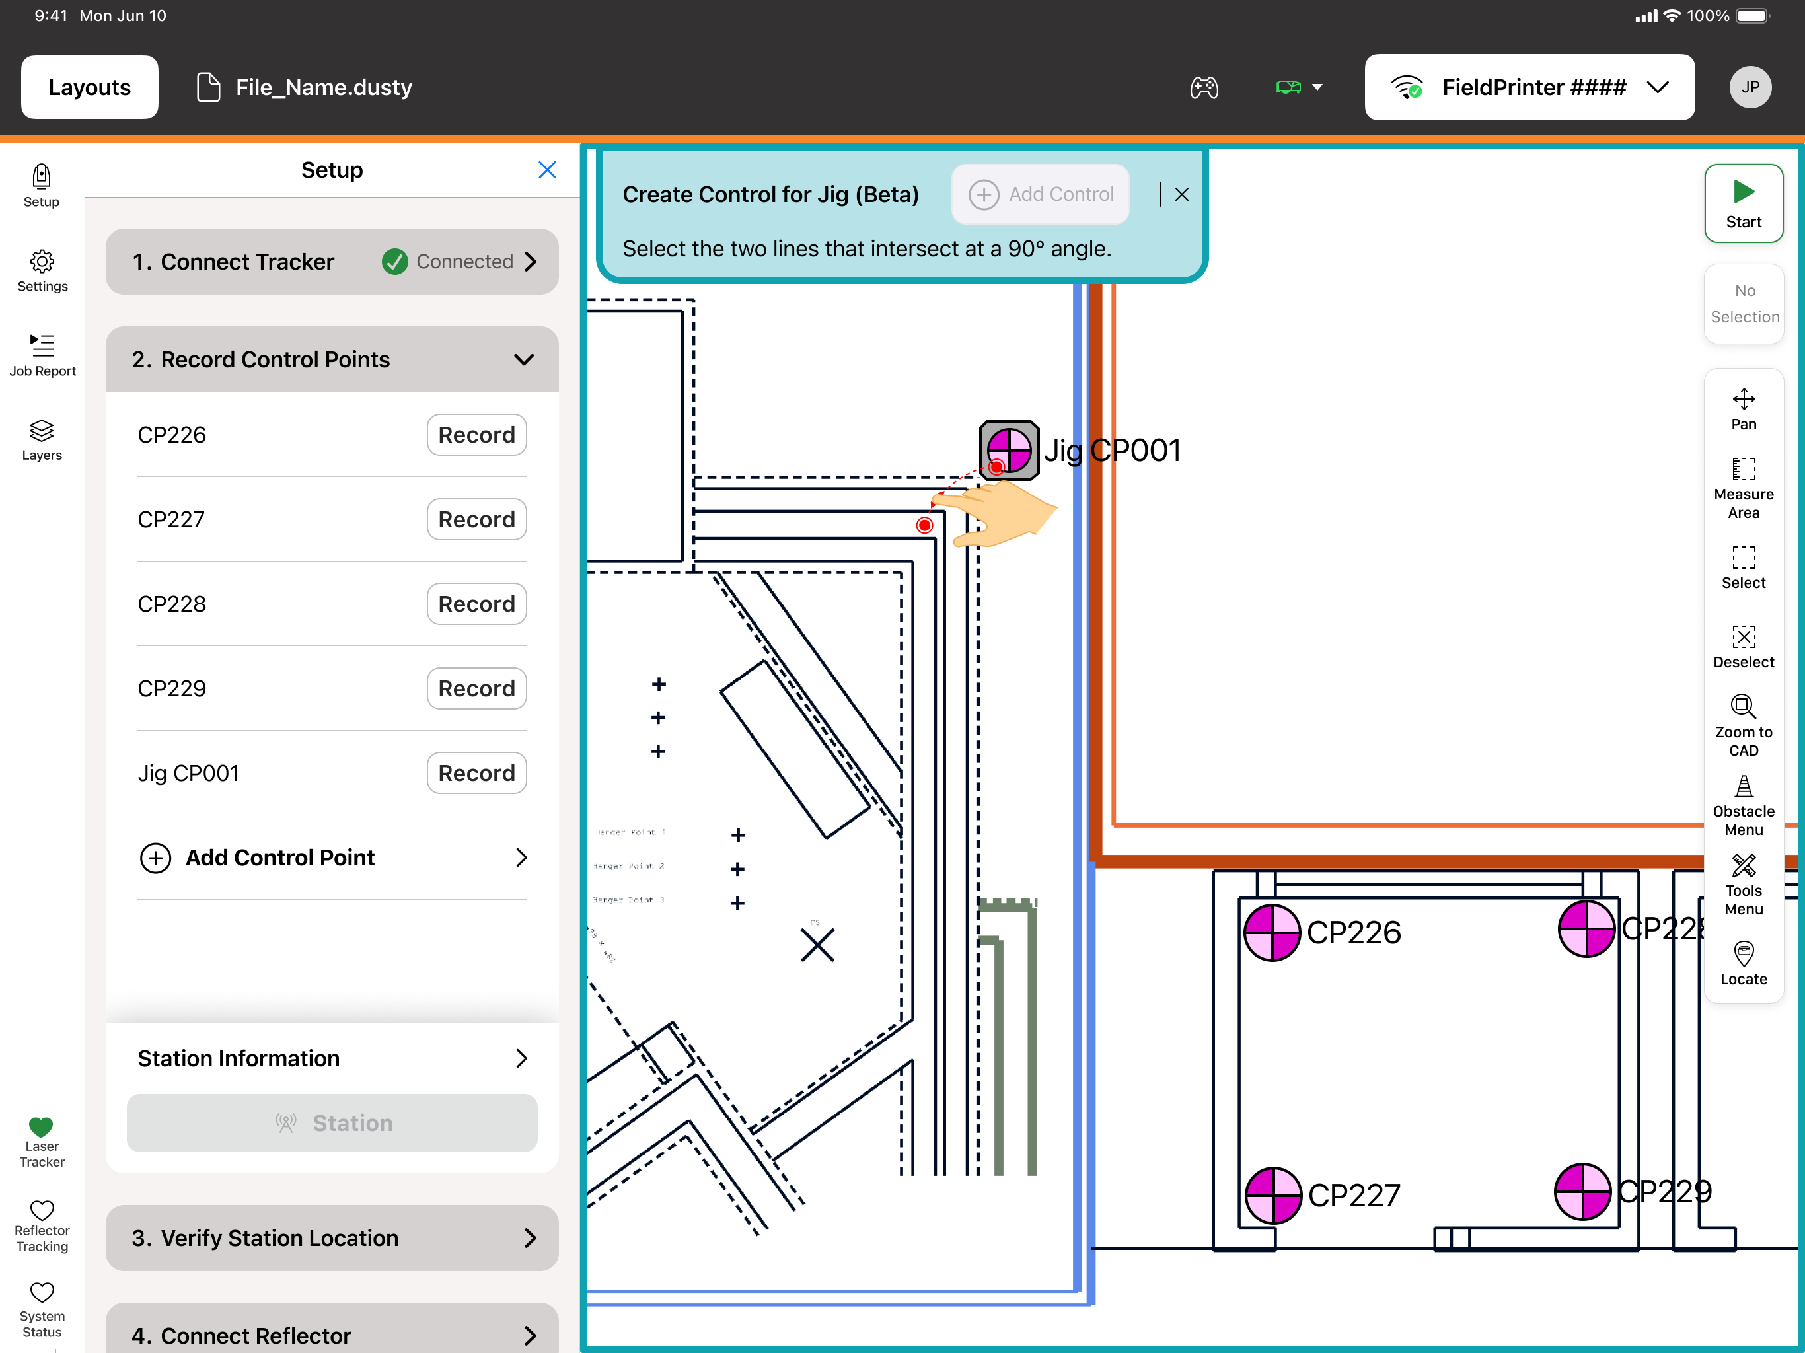Click the disabled Station button

332,1123
